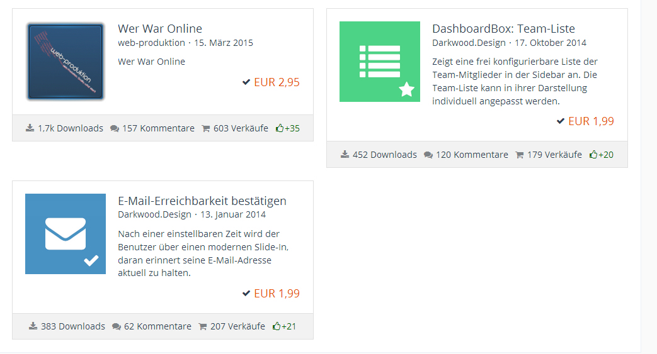Click the thumbs-up icon showing +35

click(280, 128)
